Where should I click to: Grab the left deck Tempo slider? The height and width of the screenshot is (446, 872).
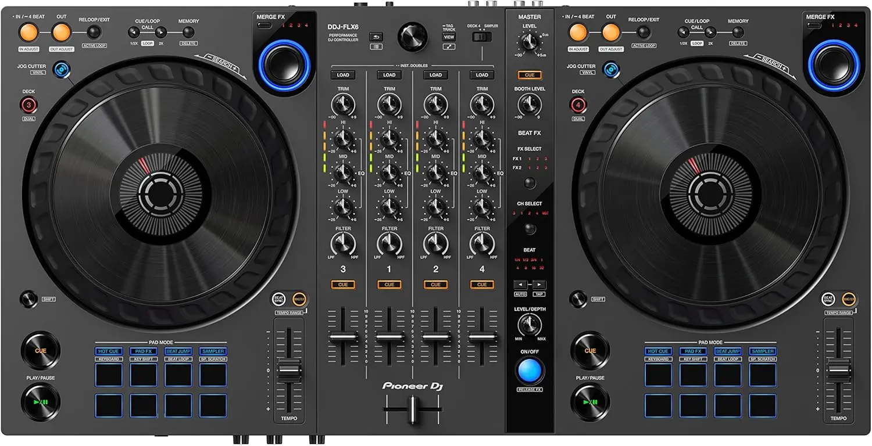(289, 371)
